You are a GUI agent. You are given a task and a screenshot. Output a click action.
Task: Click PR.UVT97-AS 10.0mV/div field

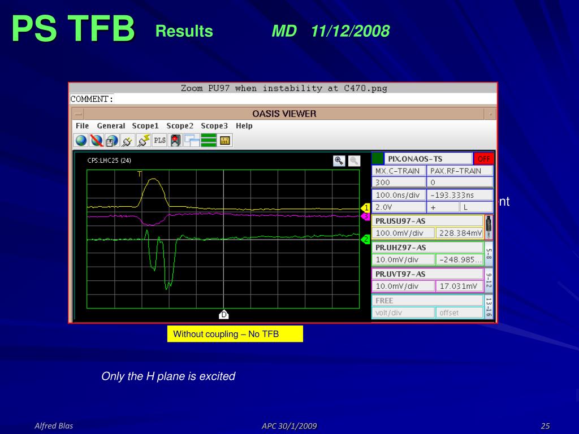[403, 286]
